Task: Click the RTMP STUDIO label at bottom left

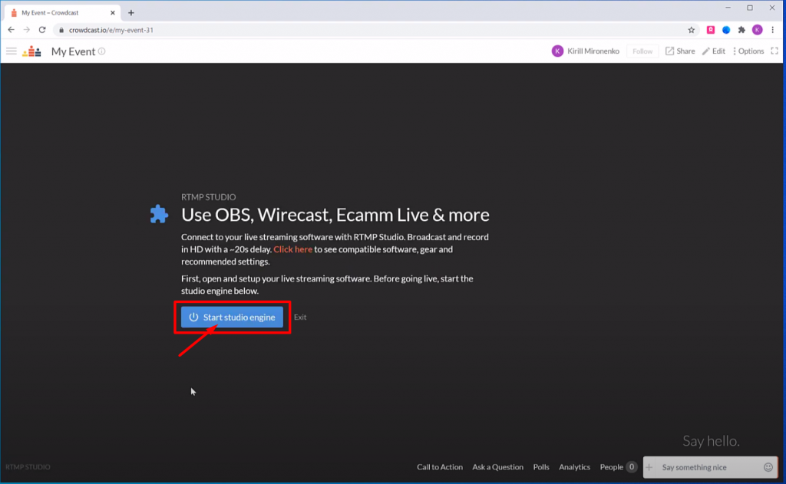Action: [x=28, y=467]
